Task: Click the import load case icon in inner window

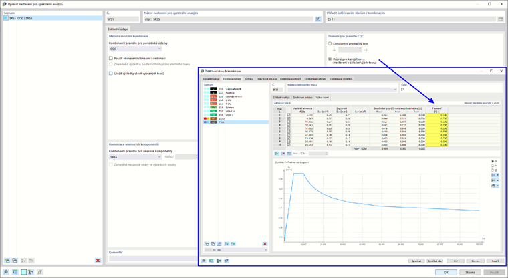Action: pyautogui.click(x=219, y=244)
